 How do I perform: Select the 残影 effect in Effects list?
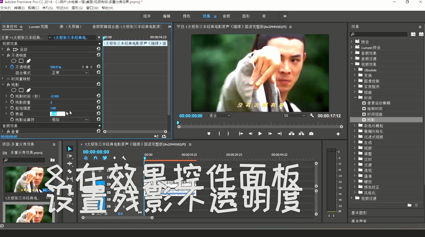(x=371, y=120)
